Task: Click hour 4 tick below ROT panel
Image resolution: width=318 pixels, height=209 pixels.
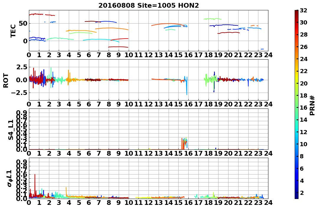Action: [69, 104]
